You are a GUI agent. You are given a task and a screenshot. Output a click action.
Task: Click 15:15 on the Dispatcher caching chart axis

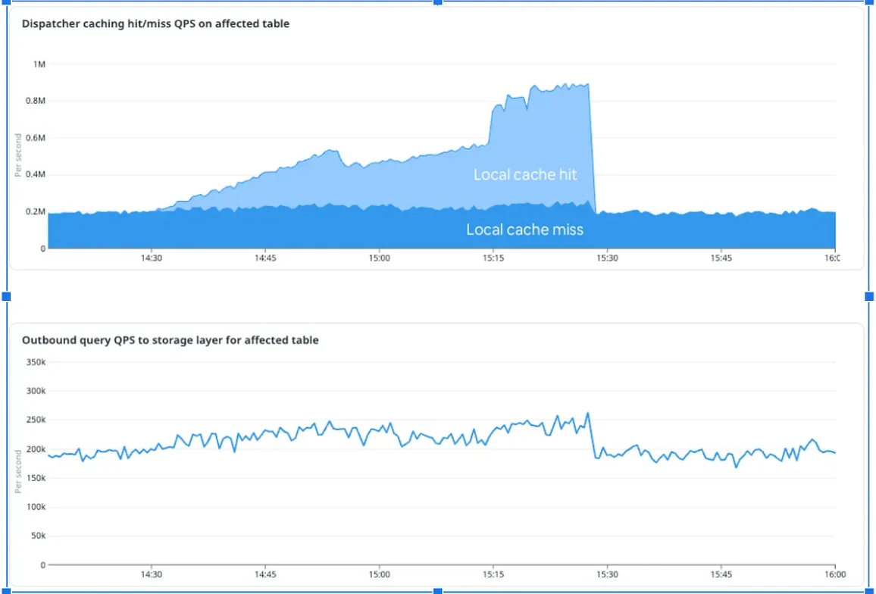[493, 258]
